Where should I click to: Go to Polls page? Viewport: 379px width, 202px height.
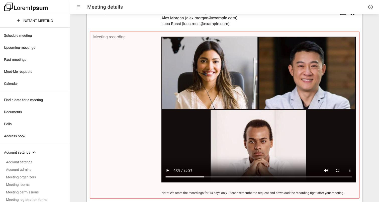8,124
